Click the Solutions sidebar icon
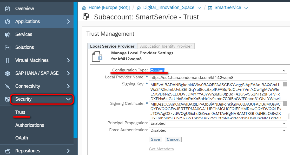Screen dimensions: 290x155 7,48
